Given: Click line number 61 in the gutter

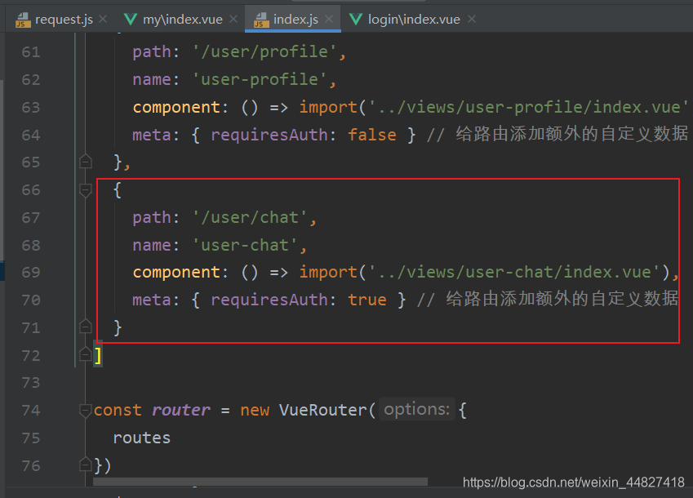Looking at the screenshot, I should pyautogui.click(x=31, y=52).
